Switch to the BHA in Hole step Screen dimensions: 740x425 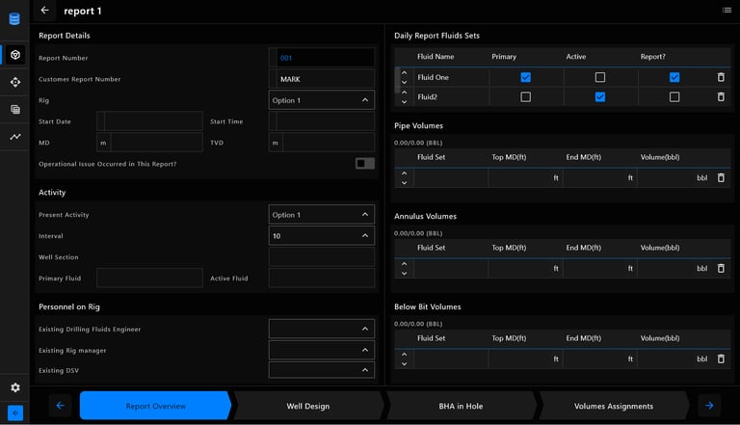461,406
